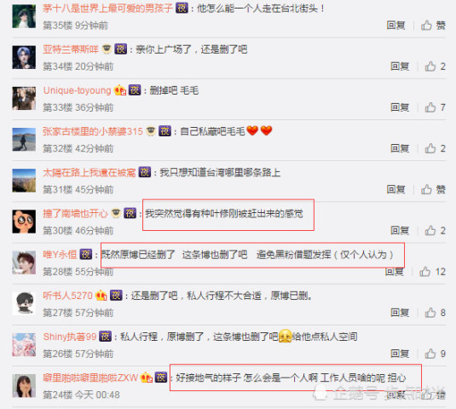456x409 pixels.
Task: Like Shiny执著99's comment with 9 likes
Action: [x=430, y=354]
